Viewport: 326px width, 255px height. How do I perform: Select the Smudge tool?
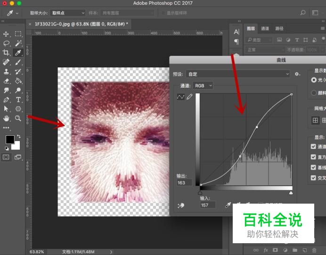[x=6, y=90]
